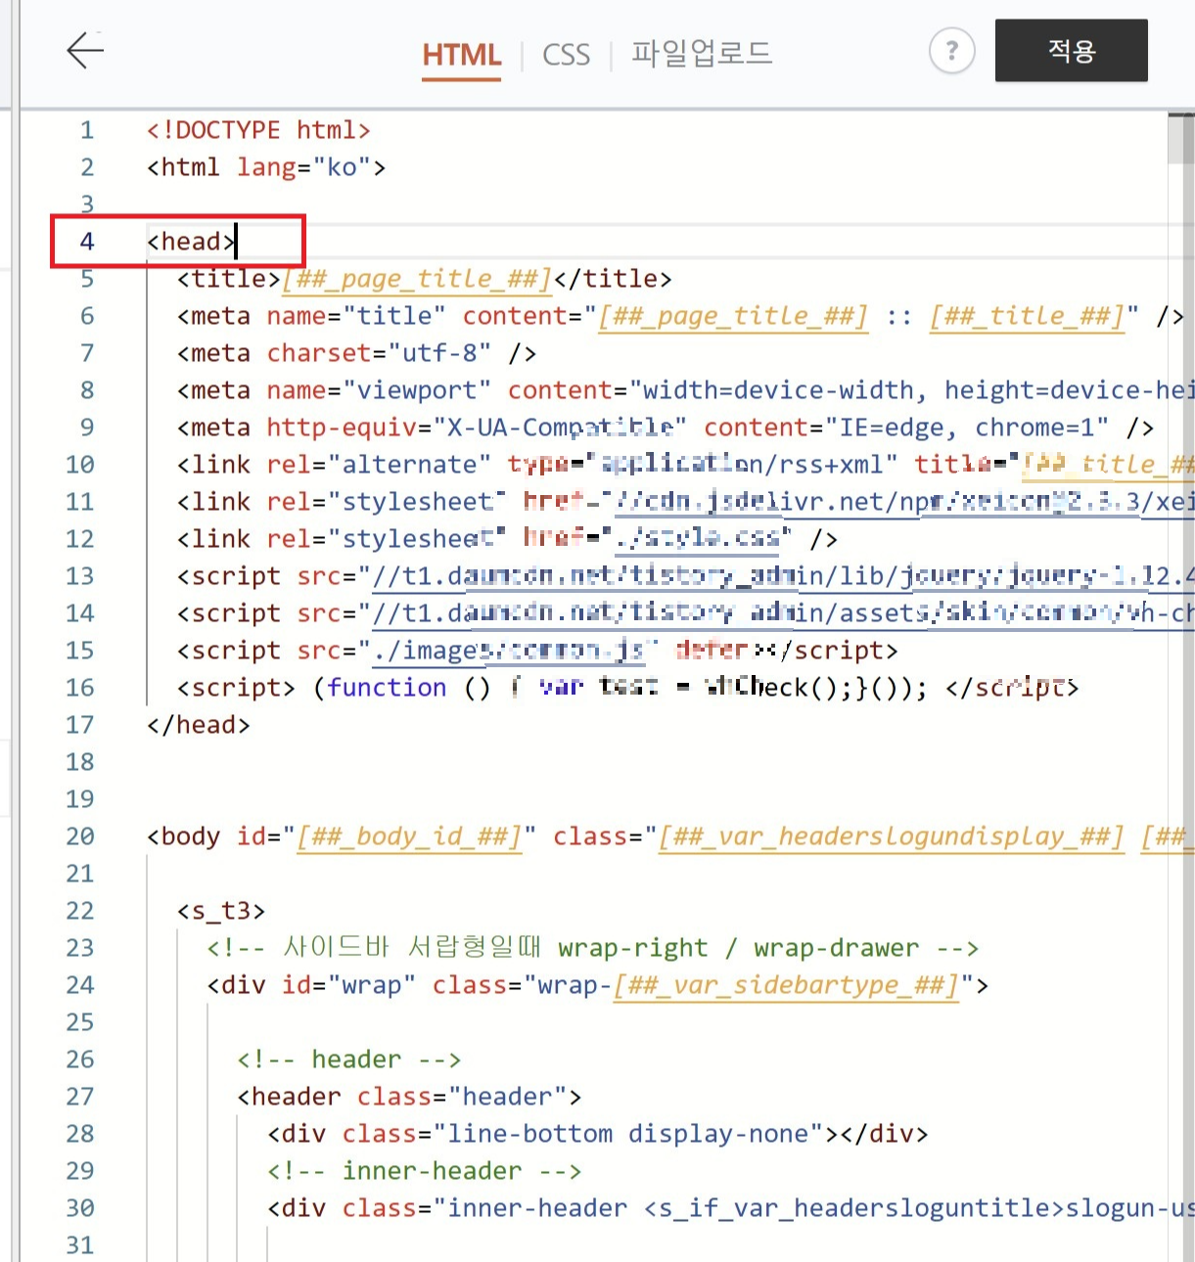Click line number 20 in the gutter

pos(80,836)
